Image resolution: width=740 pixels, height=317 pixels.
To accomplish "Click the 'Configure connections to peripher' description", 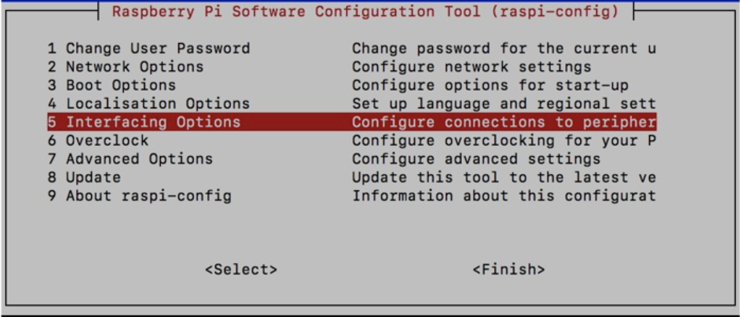I will pyautogui.click(x=503, y=122).
